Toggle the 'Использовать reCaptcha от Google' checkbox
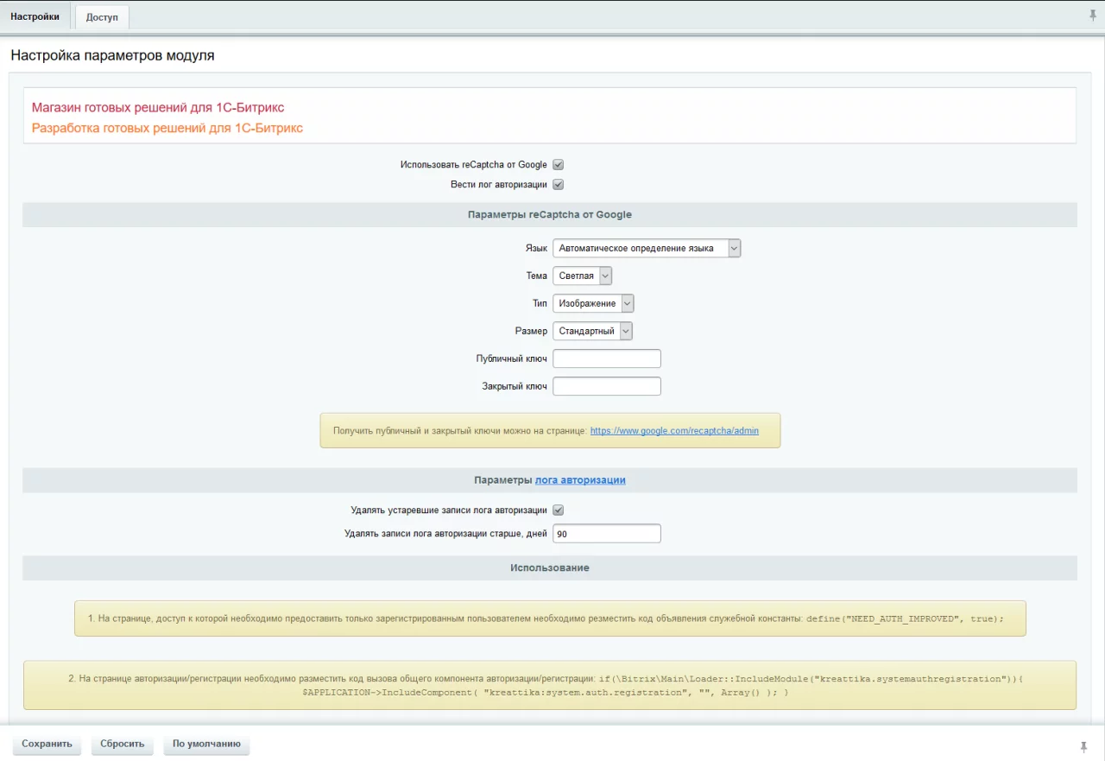This screenshot has height=761, width=1105. click(558, 165)
